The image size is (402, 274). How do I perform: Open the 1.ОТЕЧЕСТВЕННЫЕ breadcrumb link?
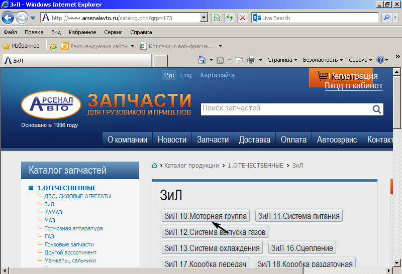pos(256,166)
